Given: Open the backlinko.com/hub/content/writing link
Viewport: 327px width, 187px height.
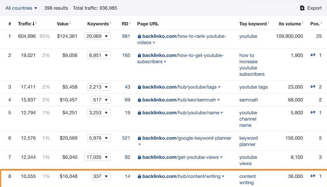Looking at the screenshot, I should click(x=181, y=176).
